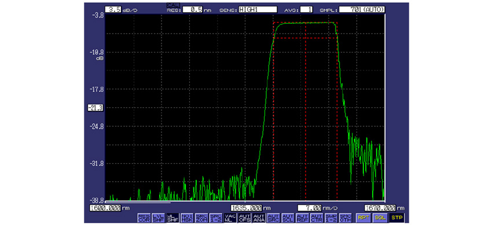Click the -17.8 axis label

(96, 89)
